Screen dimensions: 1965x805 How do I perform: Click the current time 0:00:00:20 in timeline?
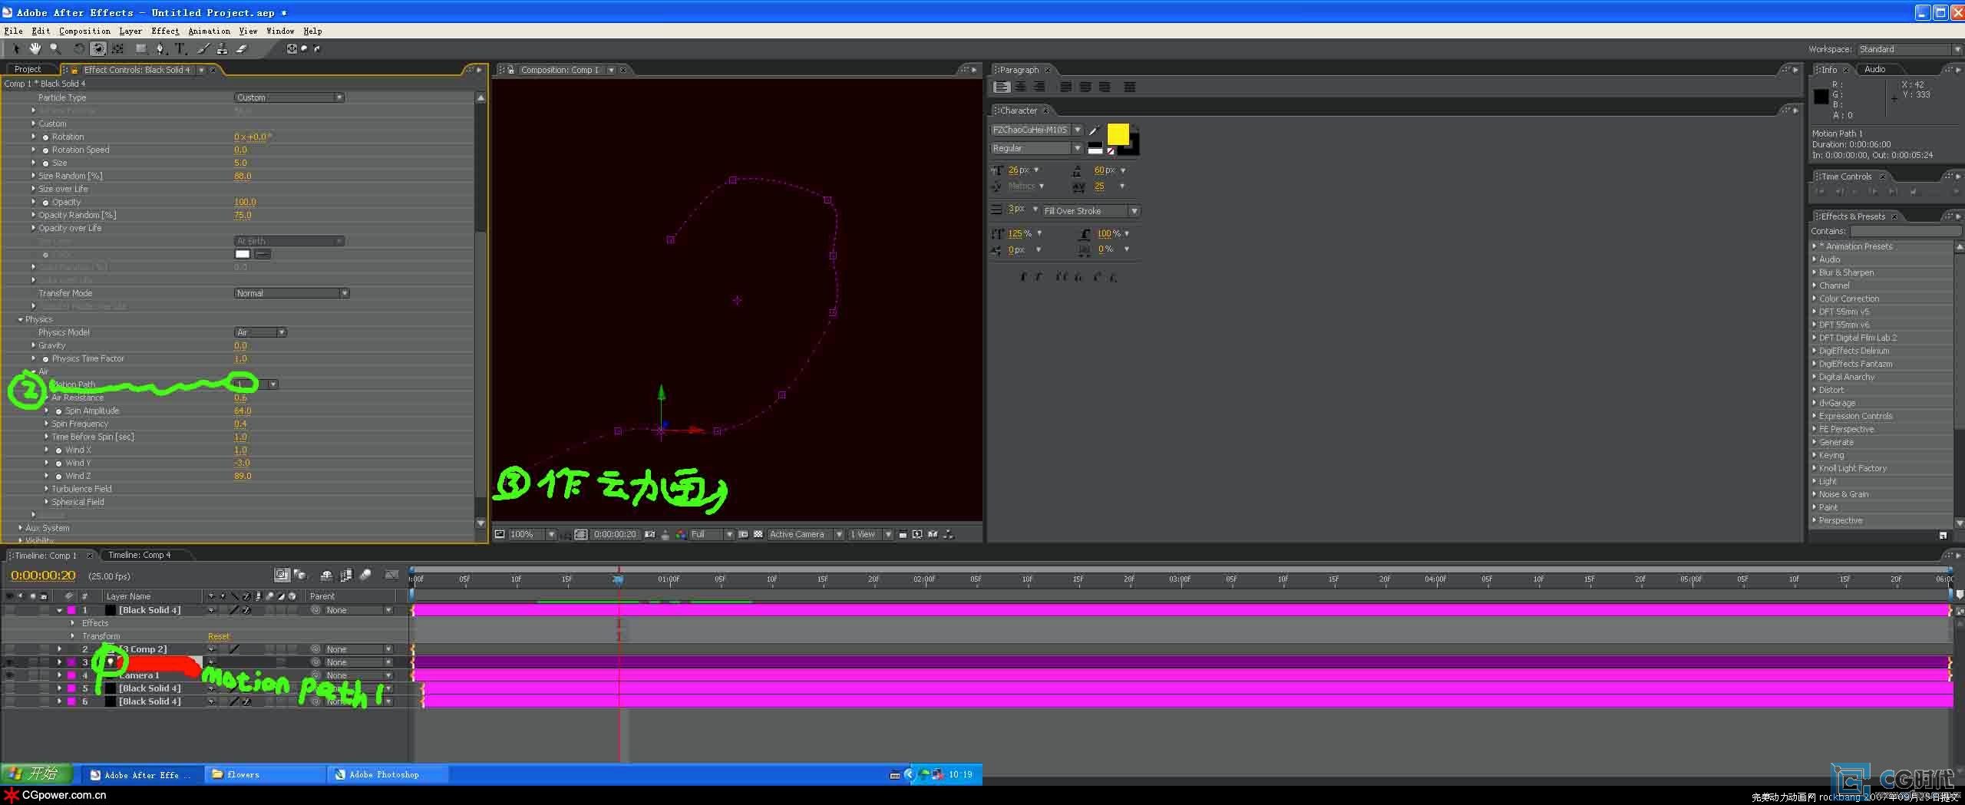click(43, 576)
